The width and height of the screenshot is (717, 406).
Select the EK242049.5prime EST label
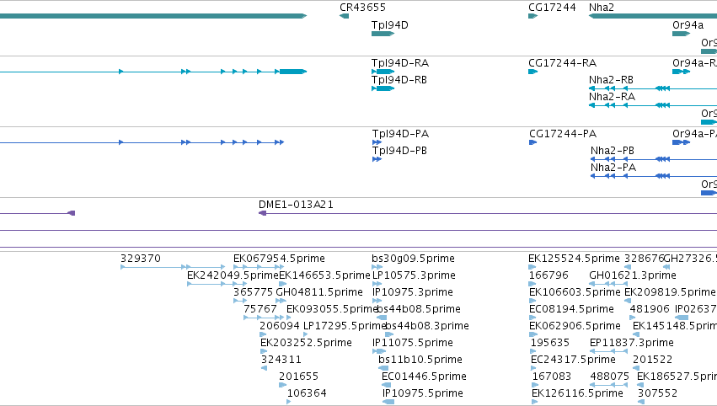(x=233, y=275)
